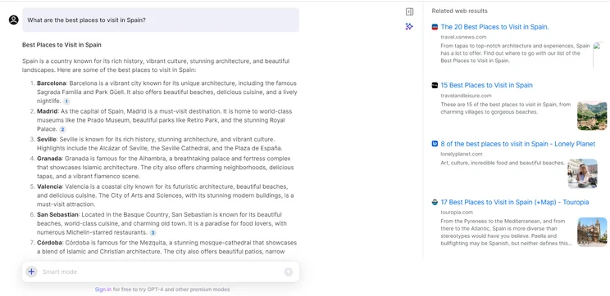610x296 pixels.
Task: Click the bold Córdoba list item
Action: point(49,243)
